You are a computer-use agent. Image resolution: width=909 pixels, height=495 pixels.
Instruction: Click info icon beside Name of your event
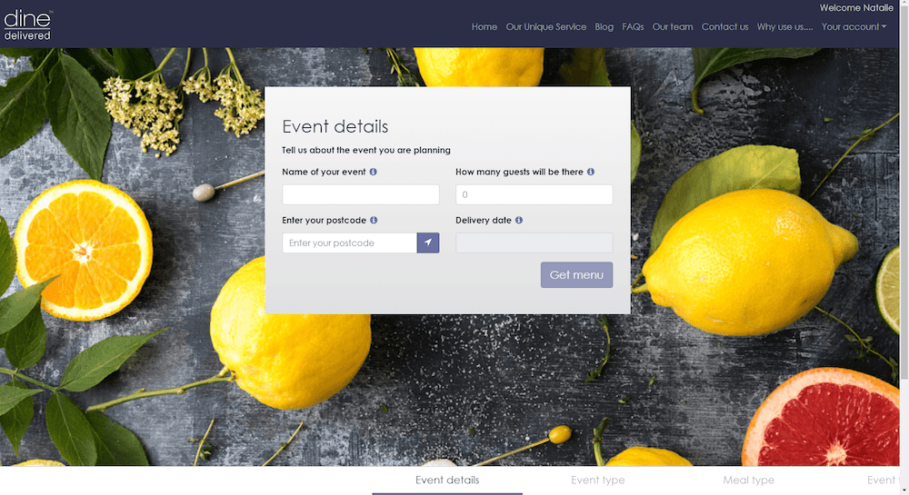point(374,172)
